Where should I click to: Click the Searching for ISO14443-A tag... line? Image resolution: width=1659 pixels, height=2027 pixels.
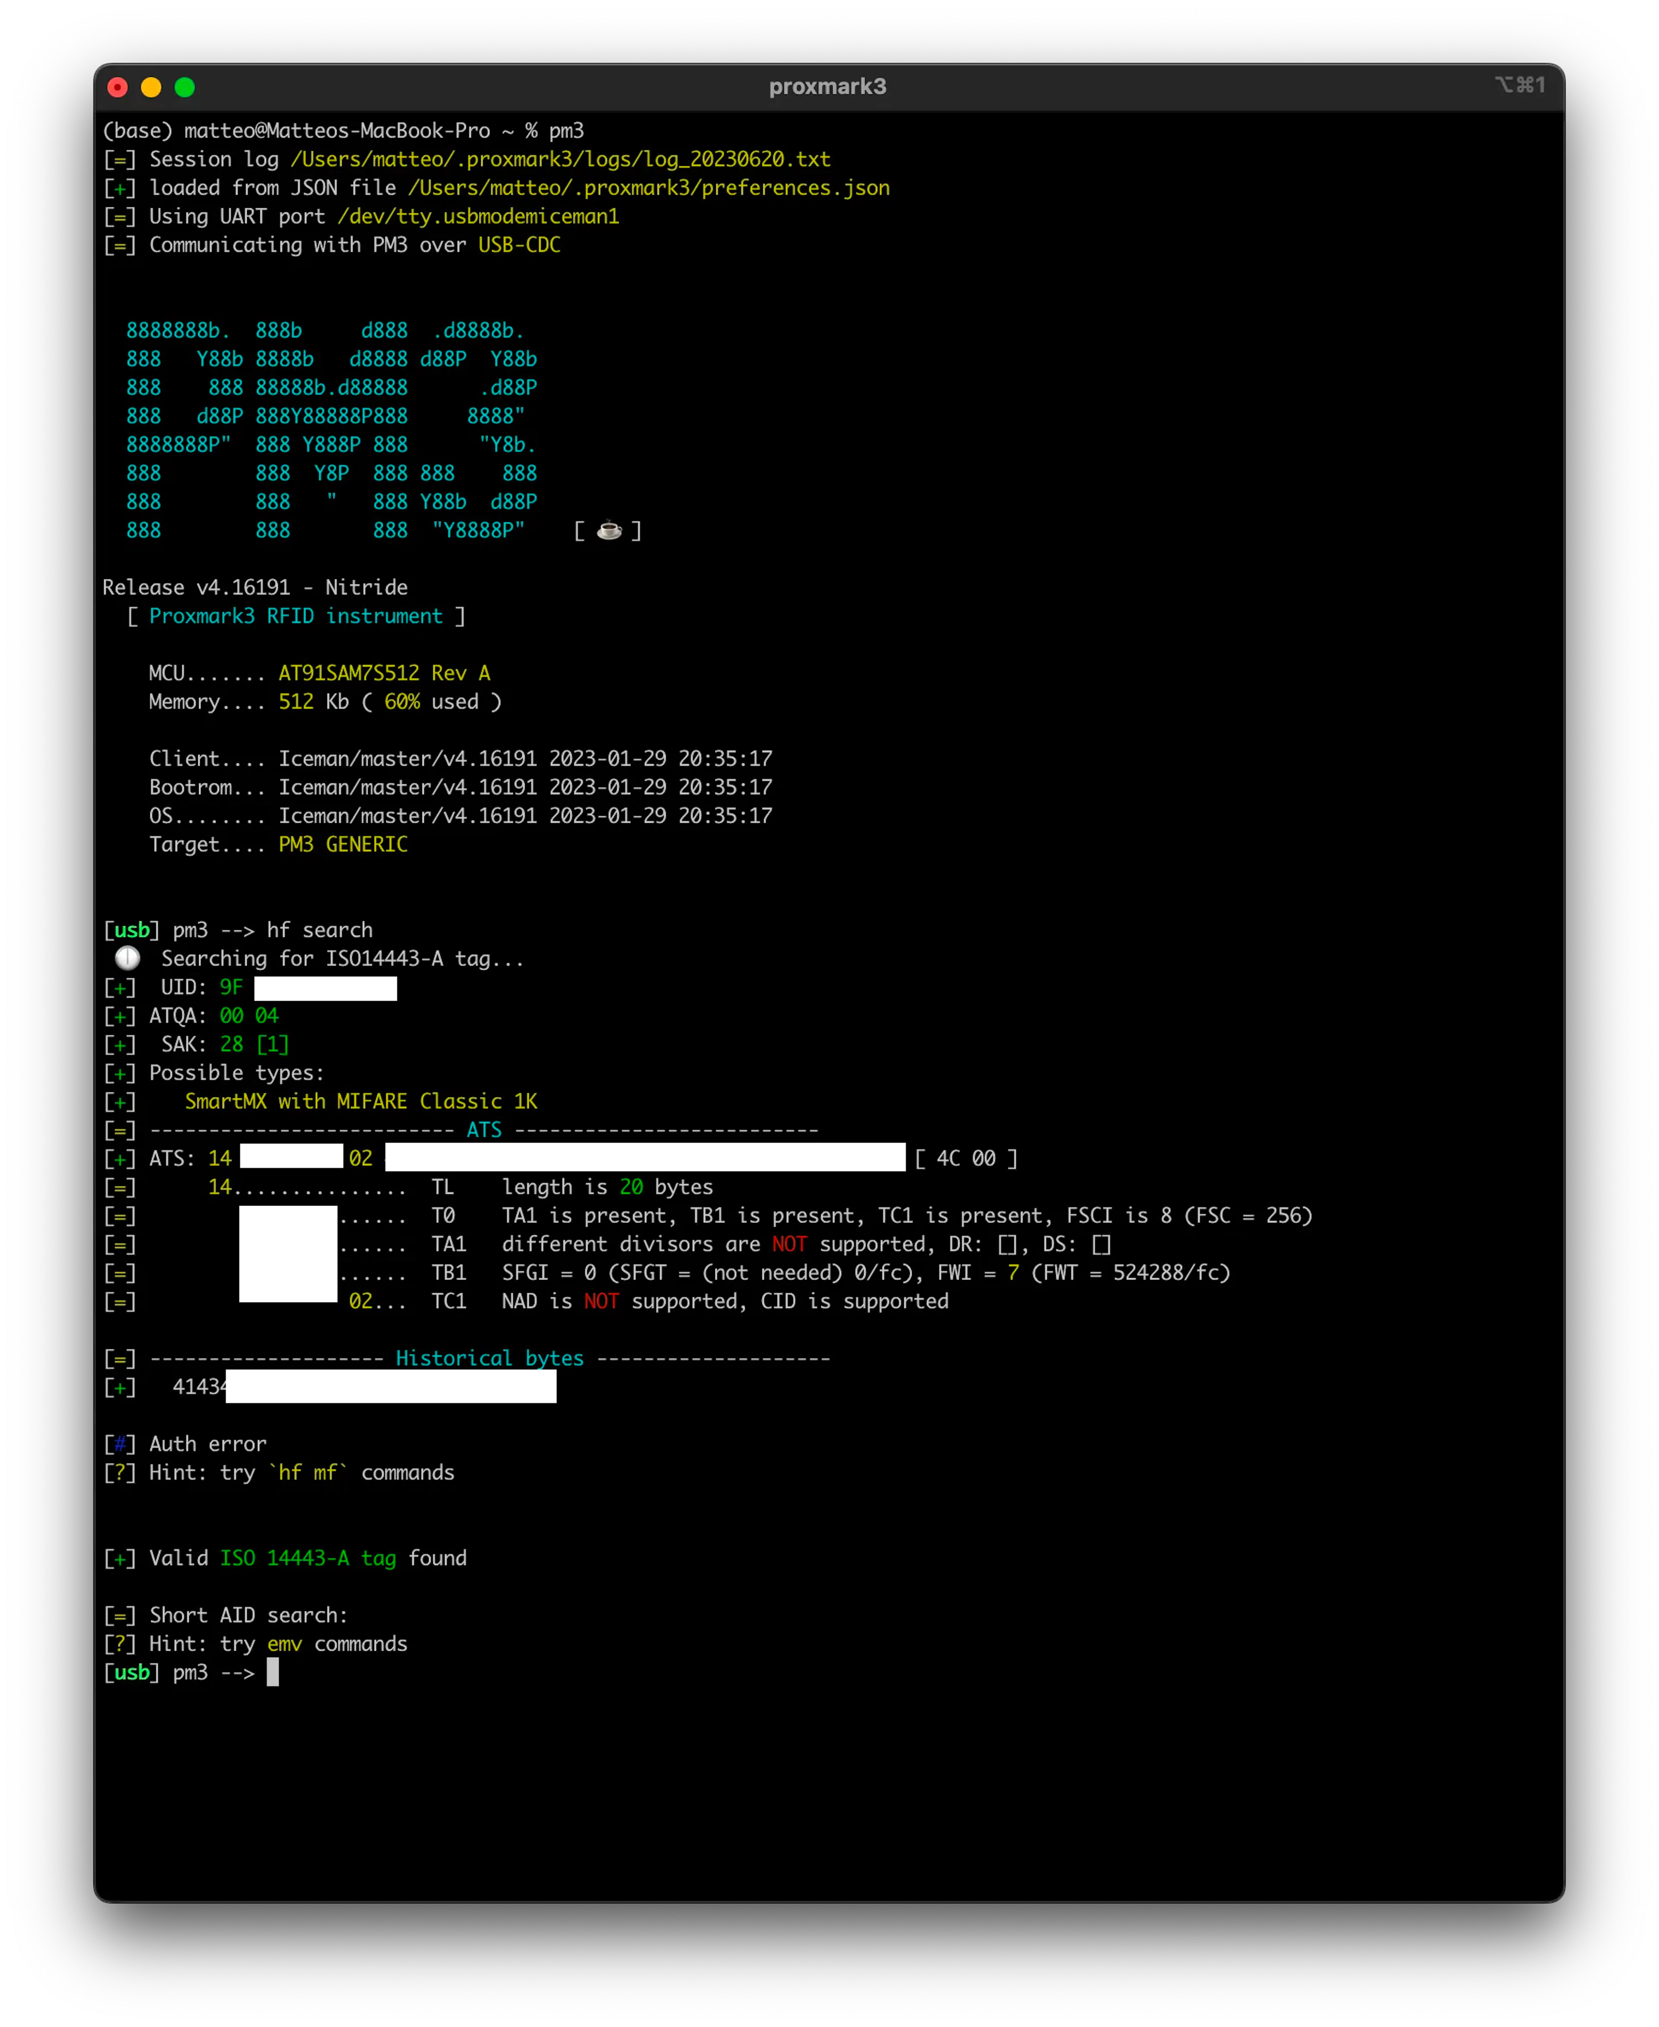pyautogui.click(x=343, y=958)
